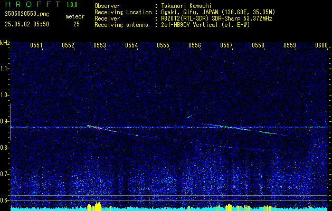Click the Receiving Location Ogaki, Gifu text
Screen dimensions: 332x211
coord(218,12)
